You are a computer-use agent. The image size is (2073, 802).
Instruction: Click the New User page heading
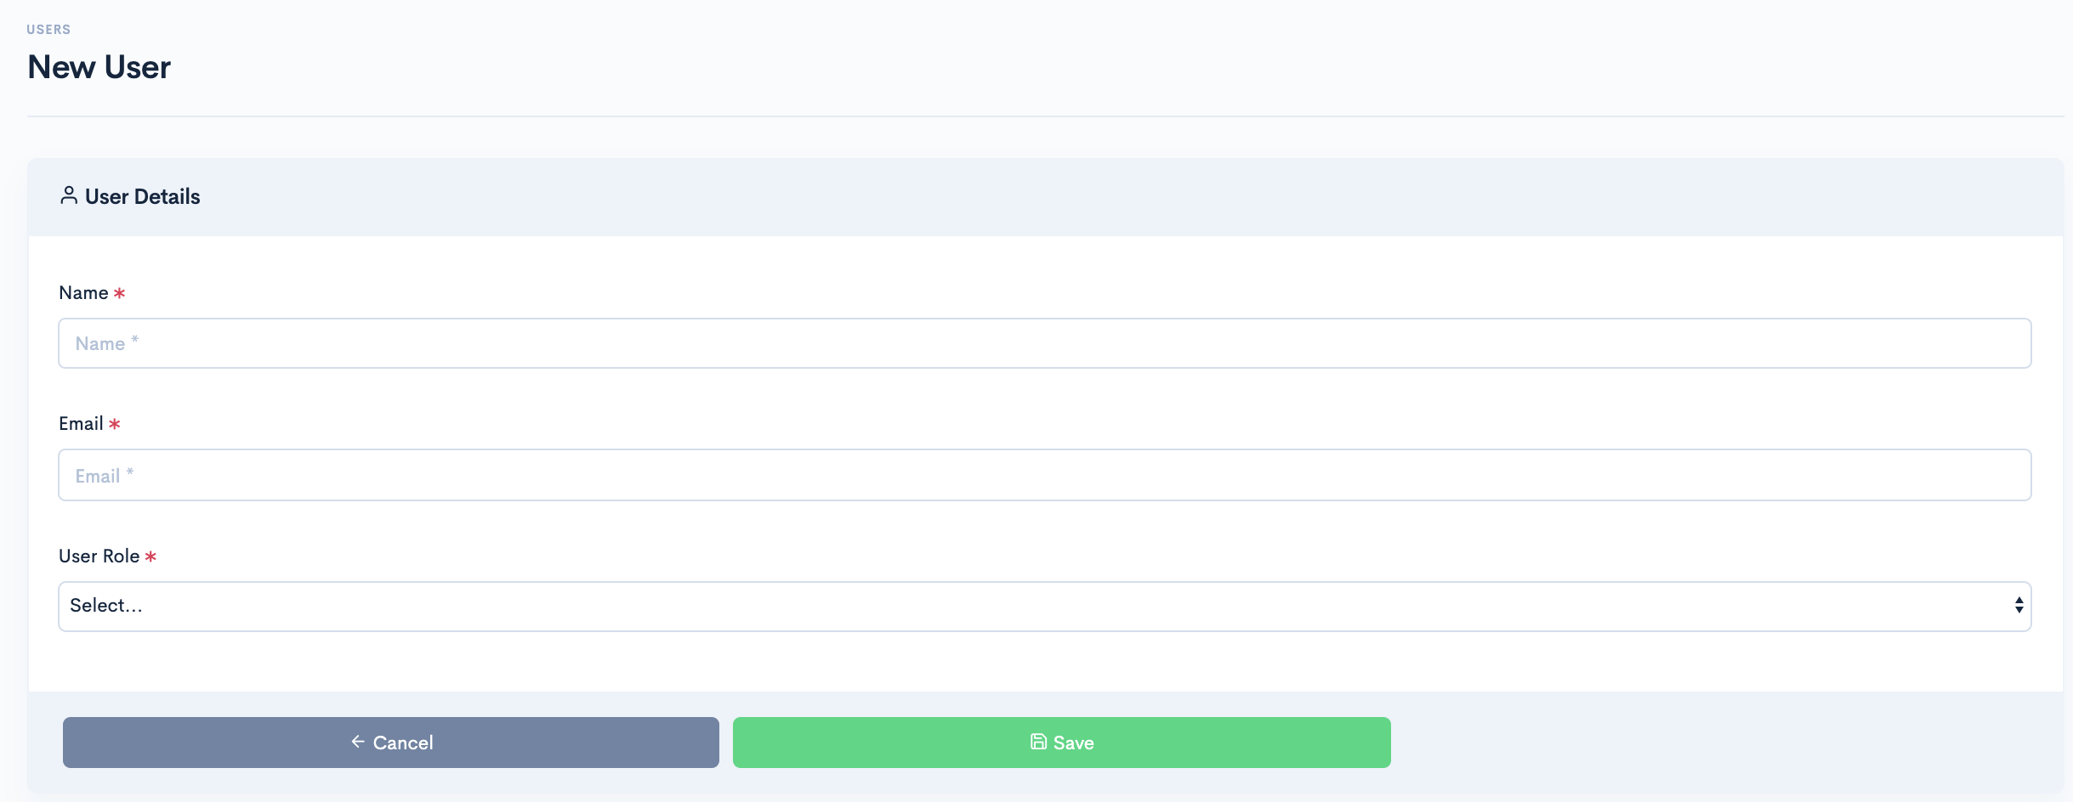click(x=99, y=67)
